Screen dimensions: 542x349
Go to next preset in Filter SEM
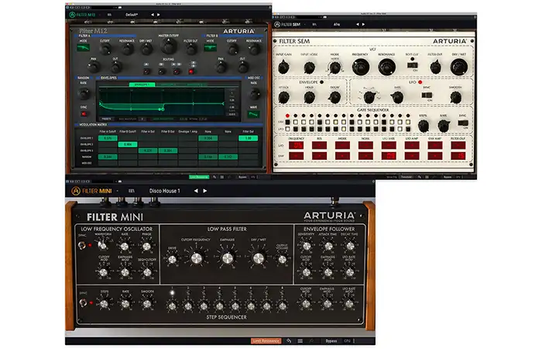363,24
